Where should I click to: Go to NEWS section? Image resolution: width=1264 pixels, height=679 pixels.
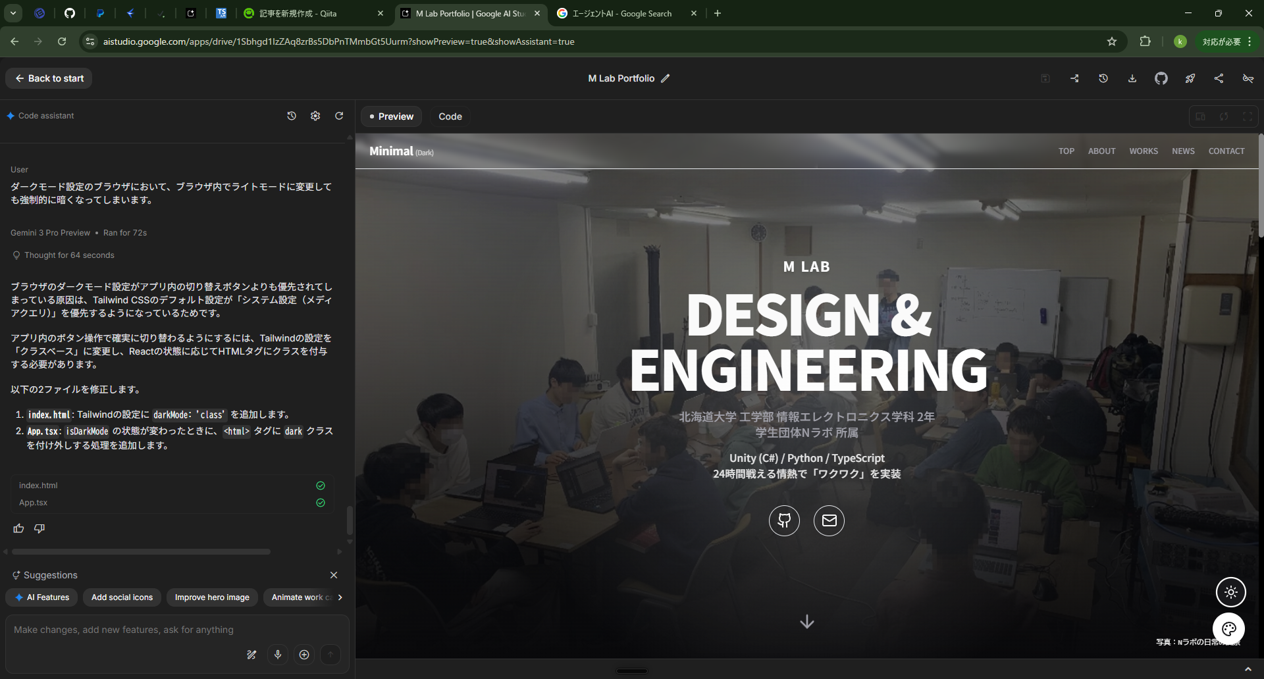(x=1183, y=151)
